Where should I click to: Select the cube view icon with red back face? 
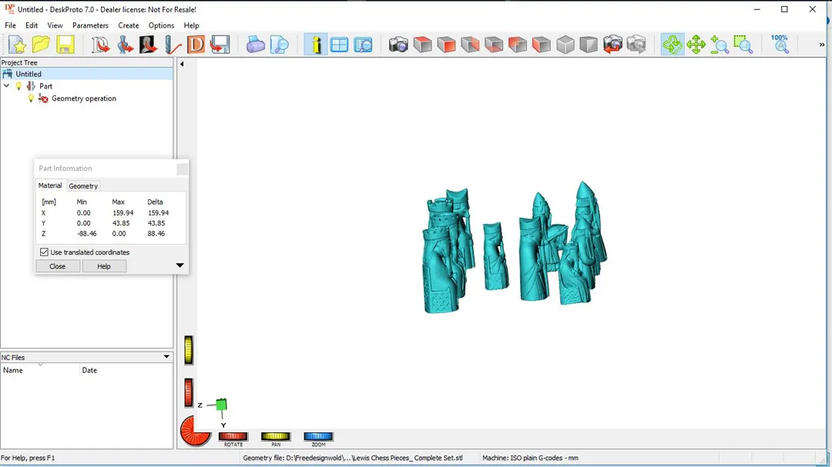(x=518, y=45)
